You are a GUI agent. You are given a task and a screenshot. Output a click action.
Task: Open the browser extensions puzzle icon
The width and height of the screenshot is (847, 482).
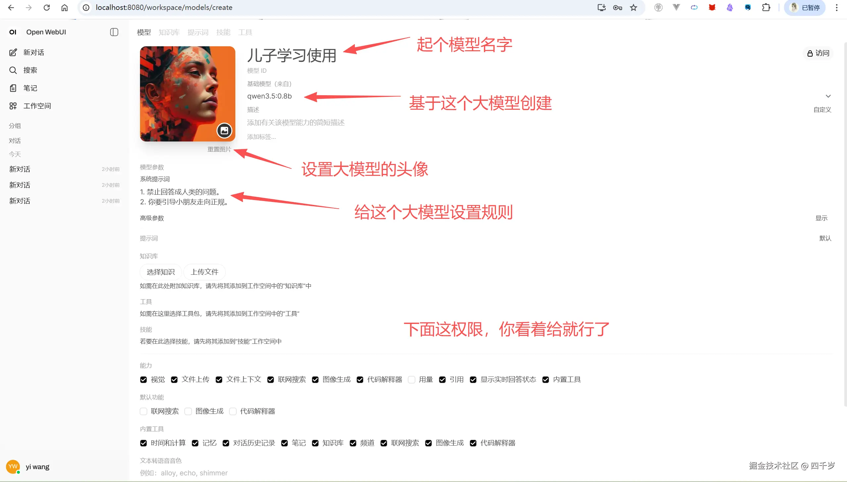point(766,7)
